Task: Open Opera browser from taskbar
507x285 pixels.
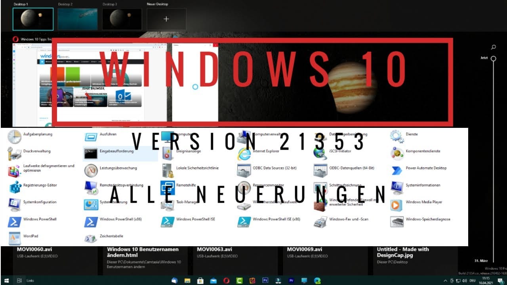Action: click(x=227, y=280)
